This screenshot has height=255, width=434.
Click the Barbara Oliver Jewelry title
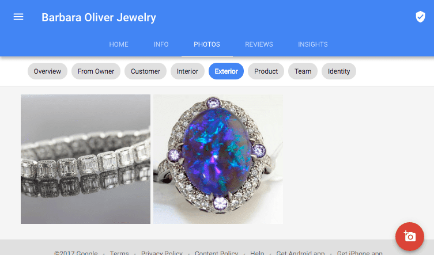tap(99, 17)
